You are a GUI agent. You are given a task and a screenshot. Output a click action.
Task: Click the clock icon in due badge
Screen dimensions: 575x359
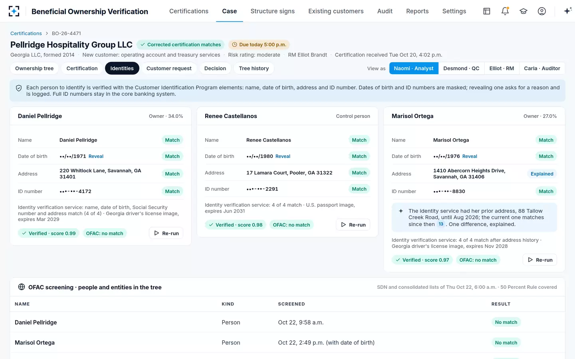(x=235, y=45)
